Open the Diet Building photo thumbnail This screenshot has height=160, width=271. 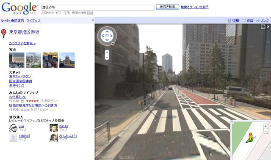tap(67, 60)
